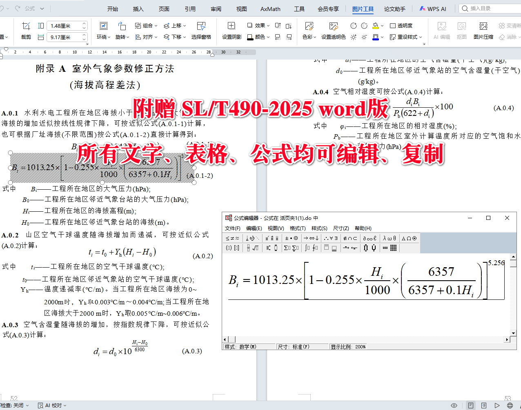This screenshot has height=410, width=521.
Task: Open operator symbols palette (± • ⊗)
Action: click(292, 238)
